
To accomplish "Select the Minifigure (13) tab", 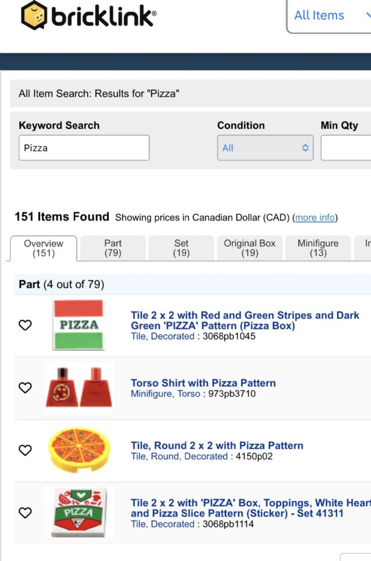I will 318,248.
